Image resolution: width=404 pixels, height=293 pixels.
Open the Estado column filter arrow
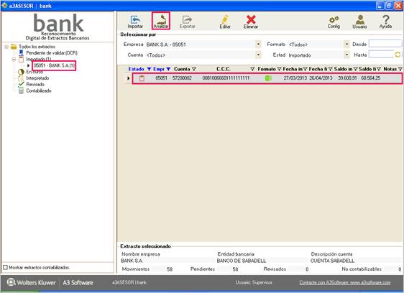(149, 69)
